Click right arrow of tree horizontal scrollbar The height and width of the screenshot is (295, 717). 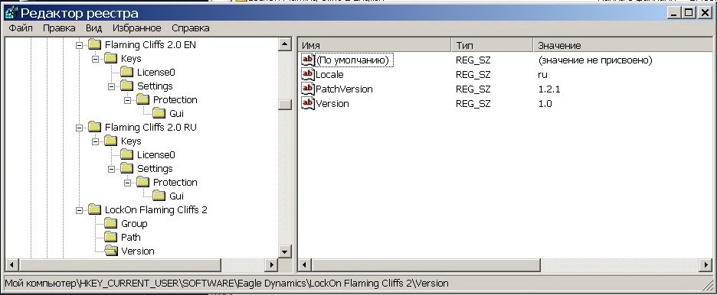click(x=271, y=264)
